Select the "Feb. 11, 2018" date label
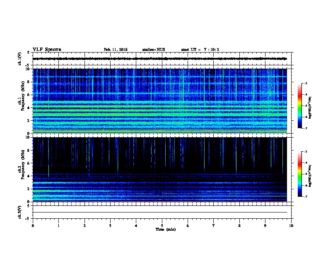Screen dimensions: 328x253 (x=116, y=50)
